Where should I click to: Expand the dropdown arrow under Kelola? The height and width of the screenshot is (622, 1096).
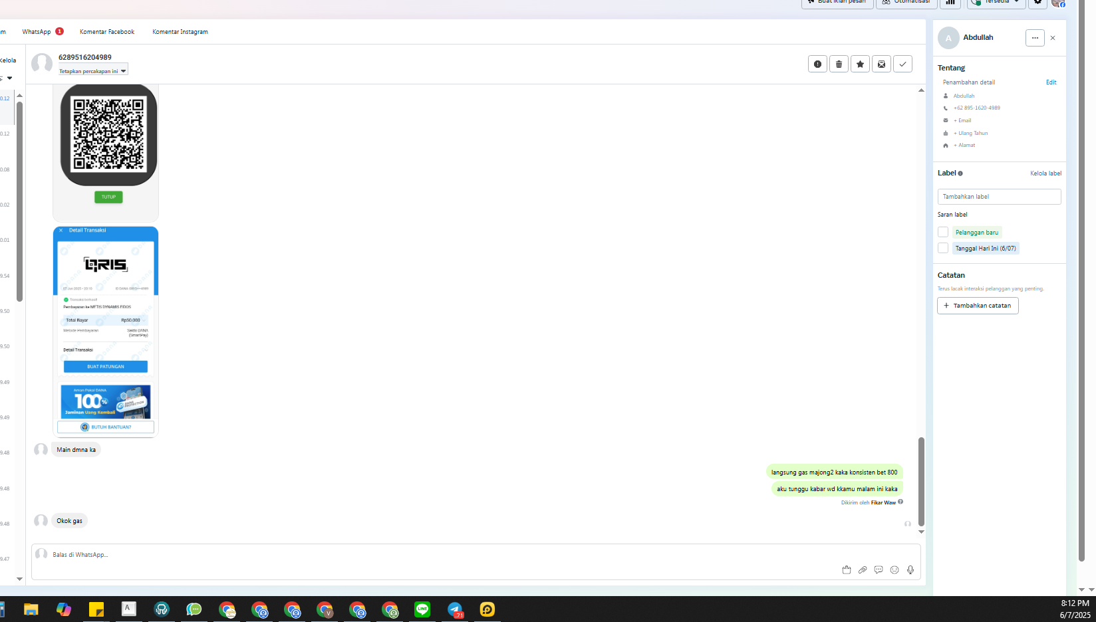pos(9,78)
